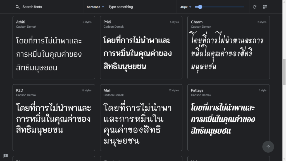
Task: Select the Charm font title
Action: pos(197,22)
